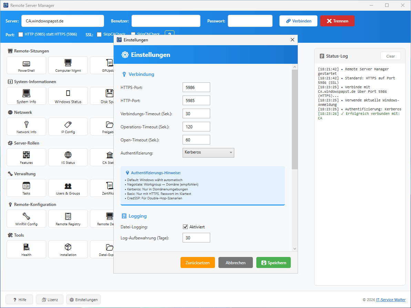Run the Health check tool
The image size is (411, 308).
tap(26, 249)
